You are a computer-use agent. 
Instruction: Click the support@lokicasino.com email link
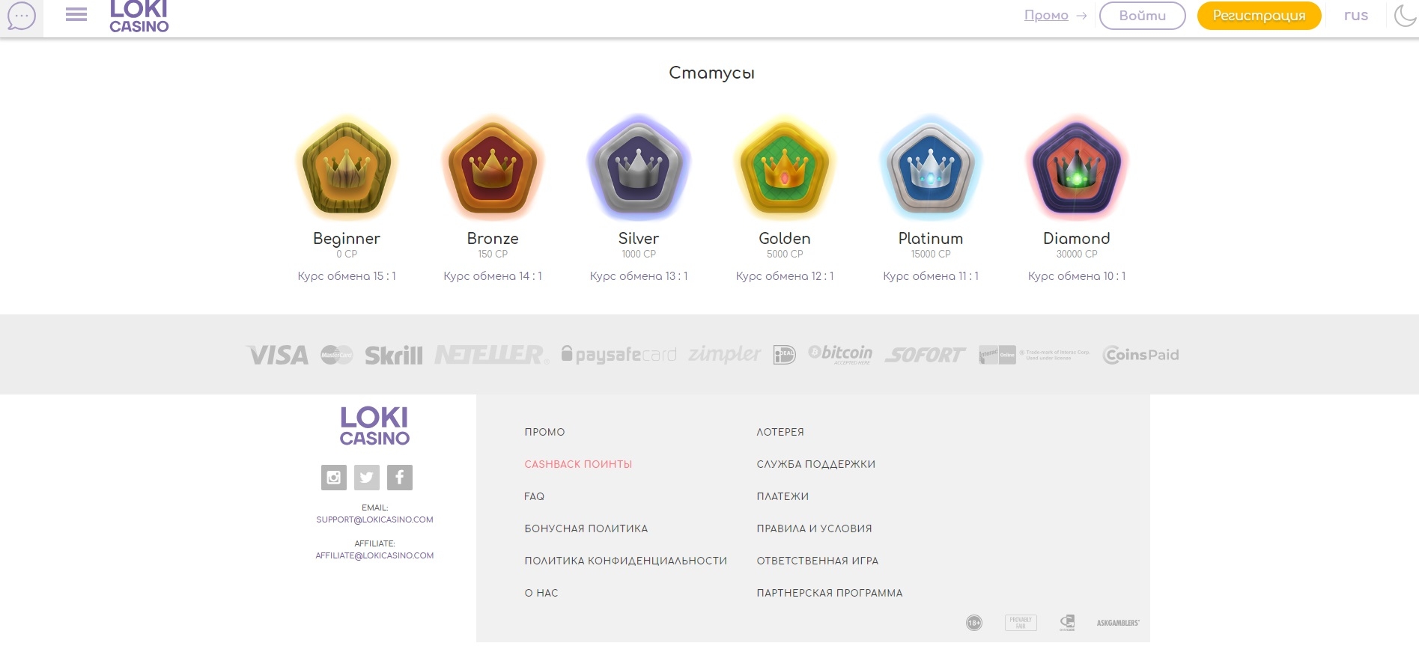[374, 519]
